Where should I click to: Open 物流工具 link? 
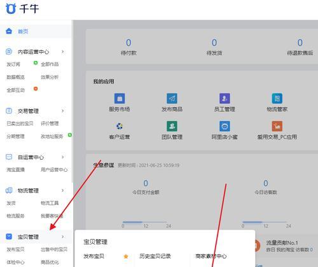pos(50,203)
